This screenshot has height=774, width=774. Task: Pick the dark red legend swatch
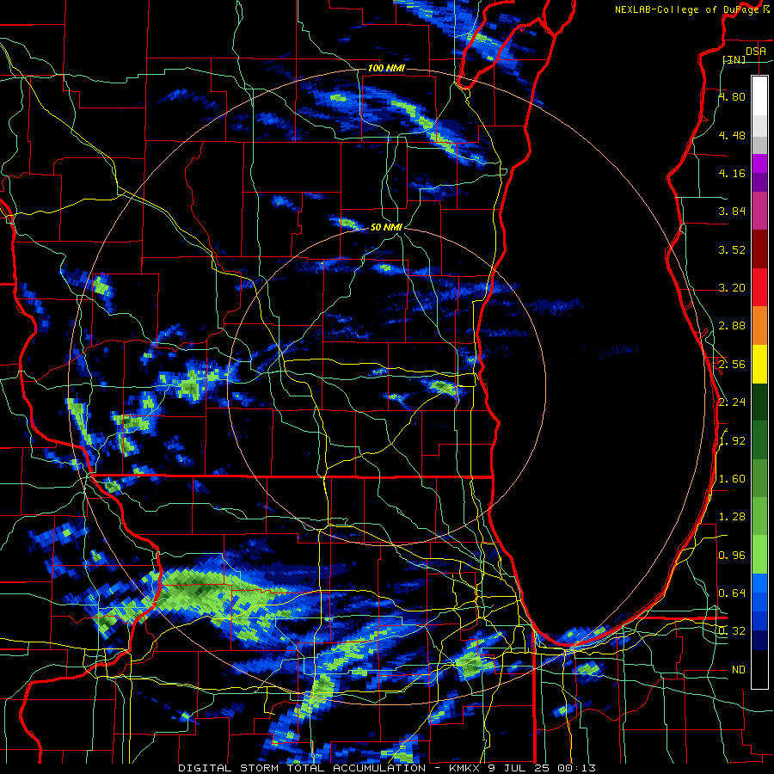tap(759, 249)
